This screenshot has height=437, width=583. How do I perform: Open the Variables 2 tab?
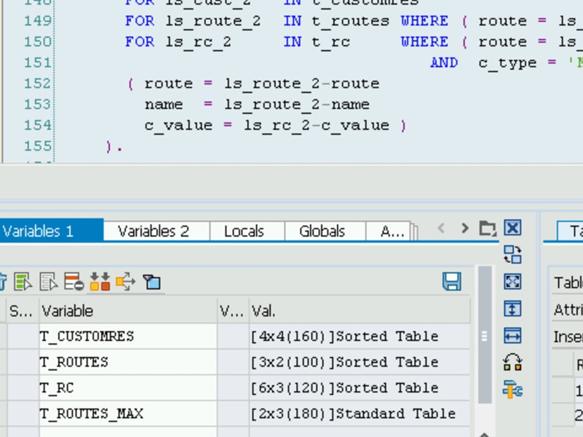coord(156,231)
